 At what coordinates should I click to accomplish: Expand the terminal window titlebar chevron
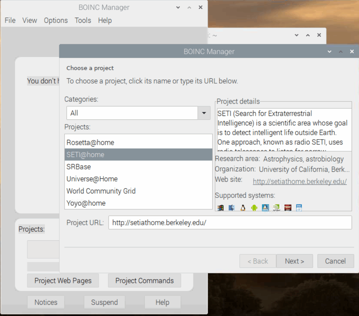(296, 35)
